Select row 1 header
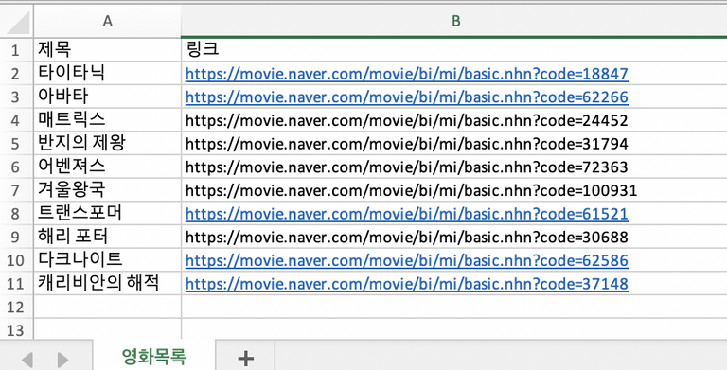This screenshot has width=727, height=370. point(16,49)
